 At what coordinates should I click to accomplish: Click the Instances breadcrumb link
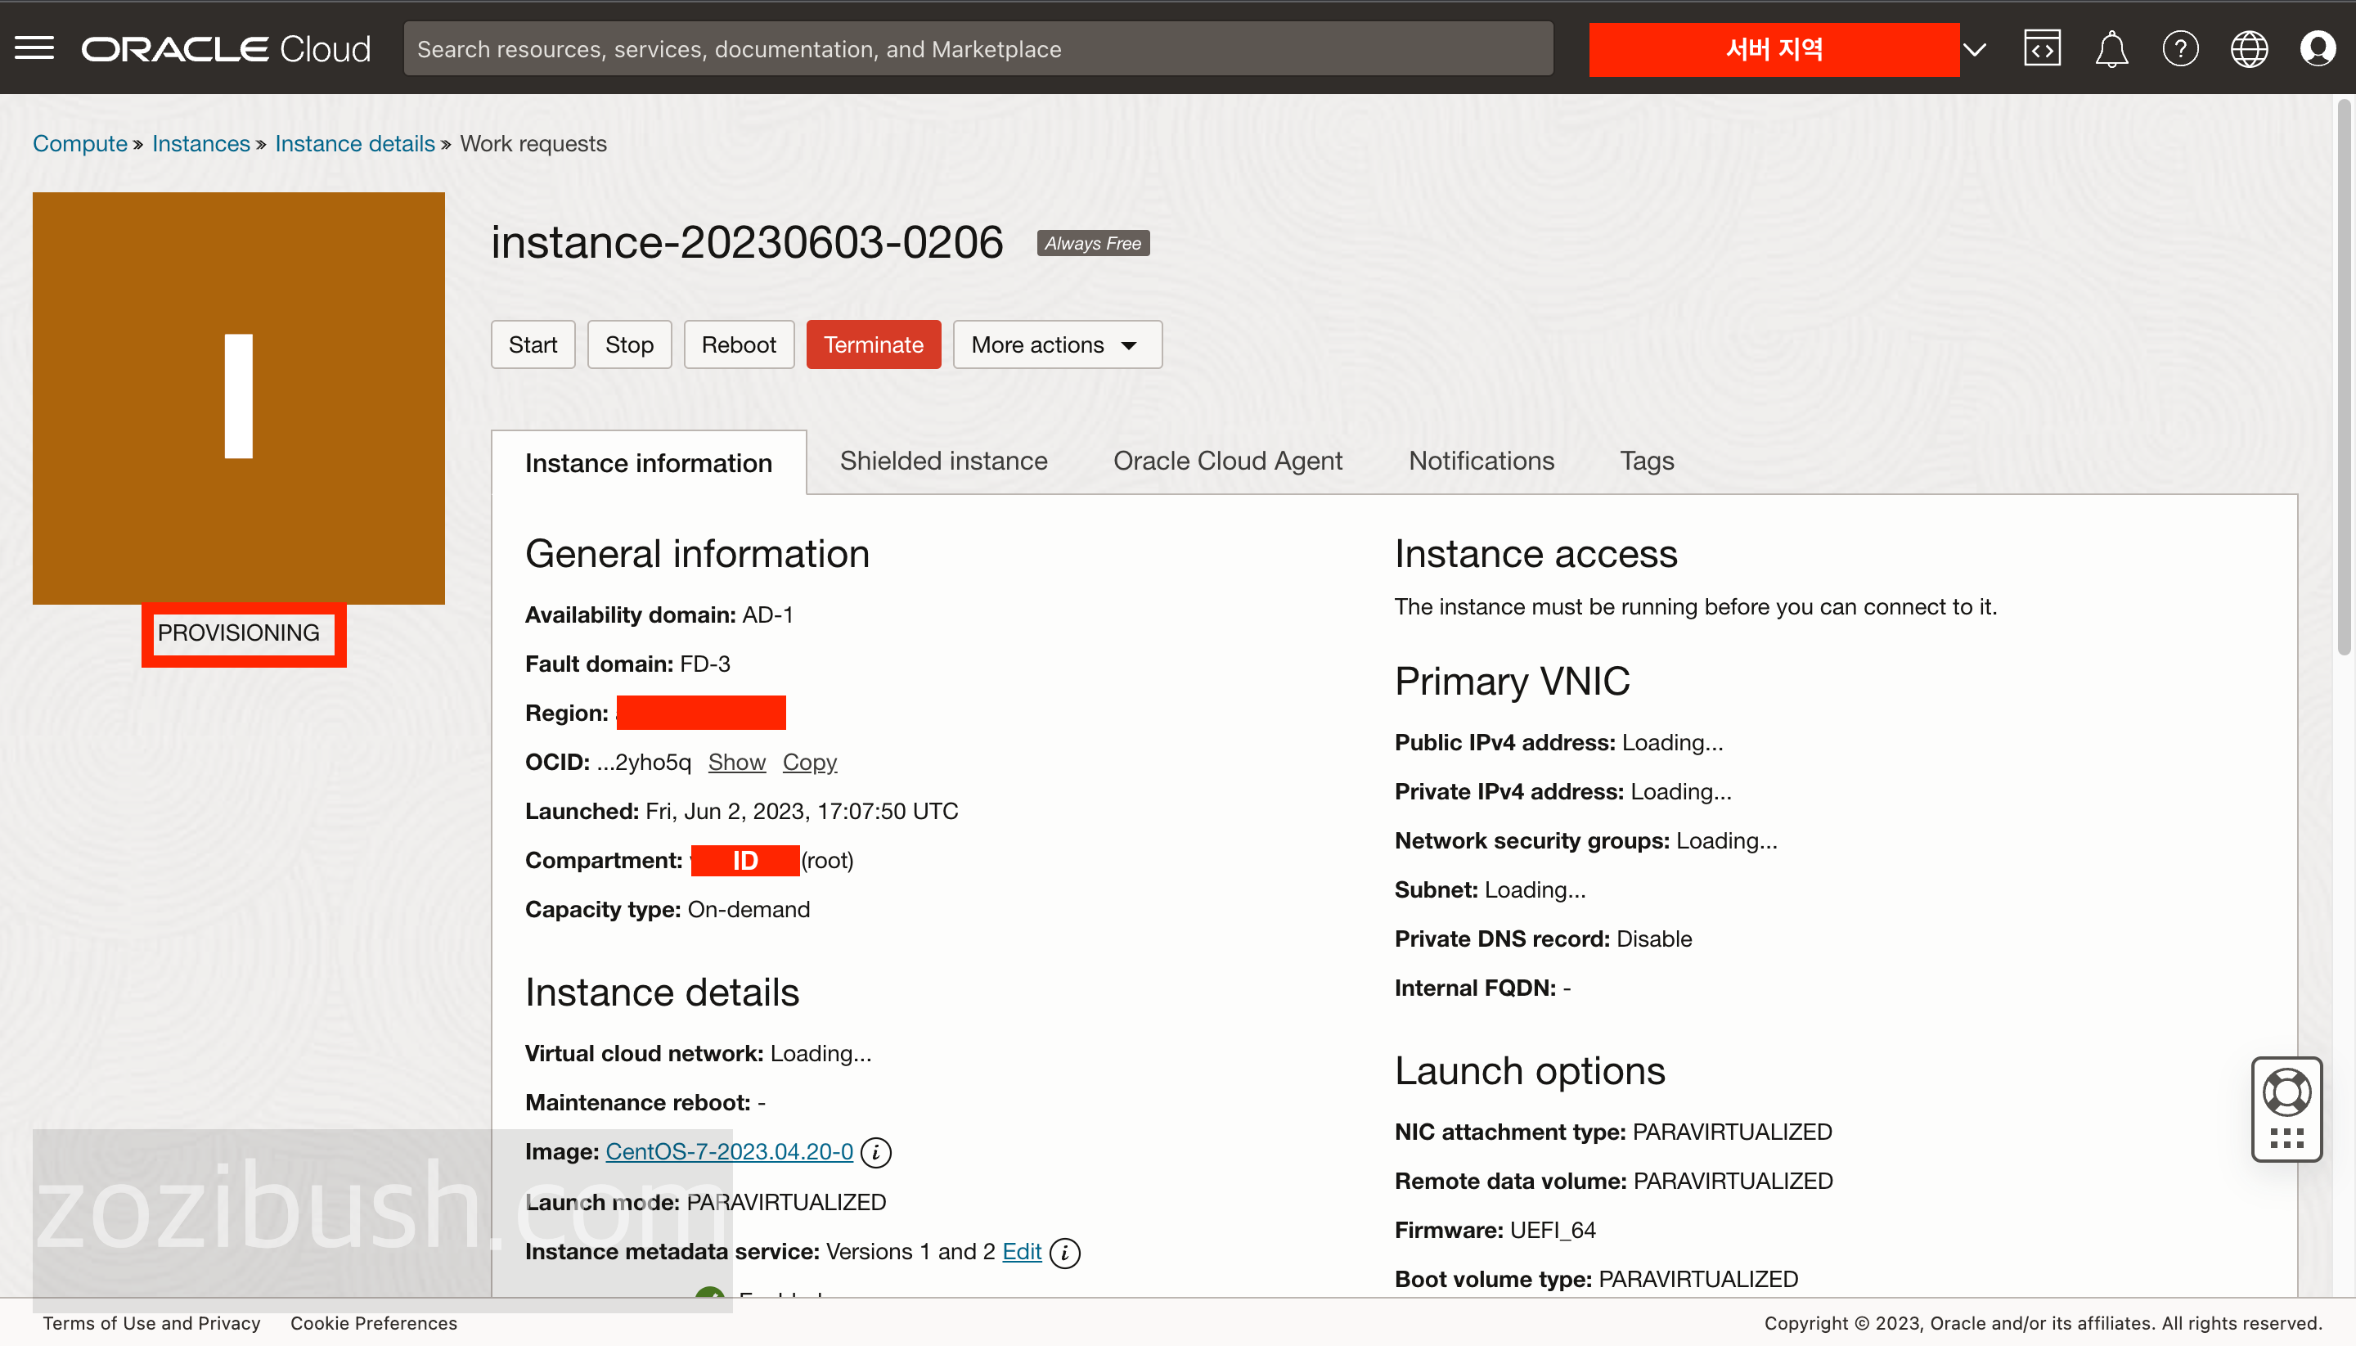(x=200, y=143)
